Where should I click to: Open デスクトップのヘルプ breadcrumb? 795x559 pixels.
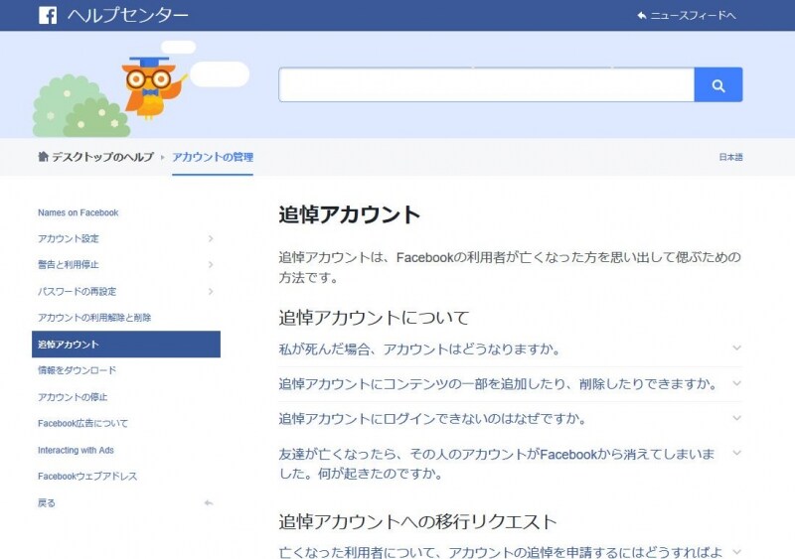(102, 157)
